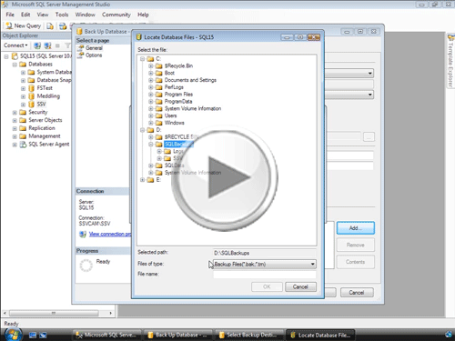This screenshot has height=341, width=455.
Task: Expand the Security node
Action: [x=15, y=113]
